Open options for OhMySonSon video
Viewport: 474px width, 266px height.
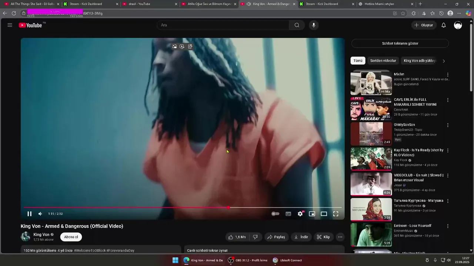(448, 125)
